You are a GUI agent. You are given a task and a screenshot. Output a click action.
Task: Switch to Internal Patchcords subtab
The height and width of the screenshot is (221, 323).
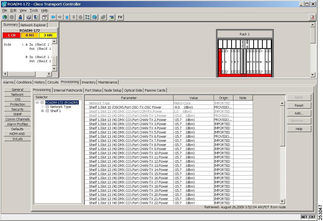coord(68,90)
